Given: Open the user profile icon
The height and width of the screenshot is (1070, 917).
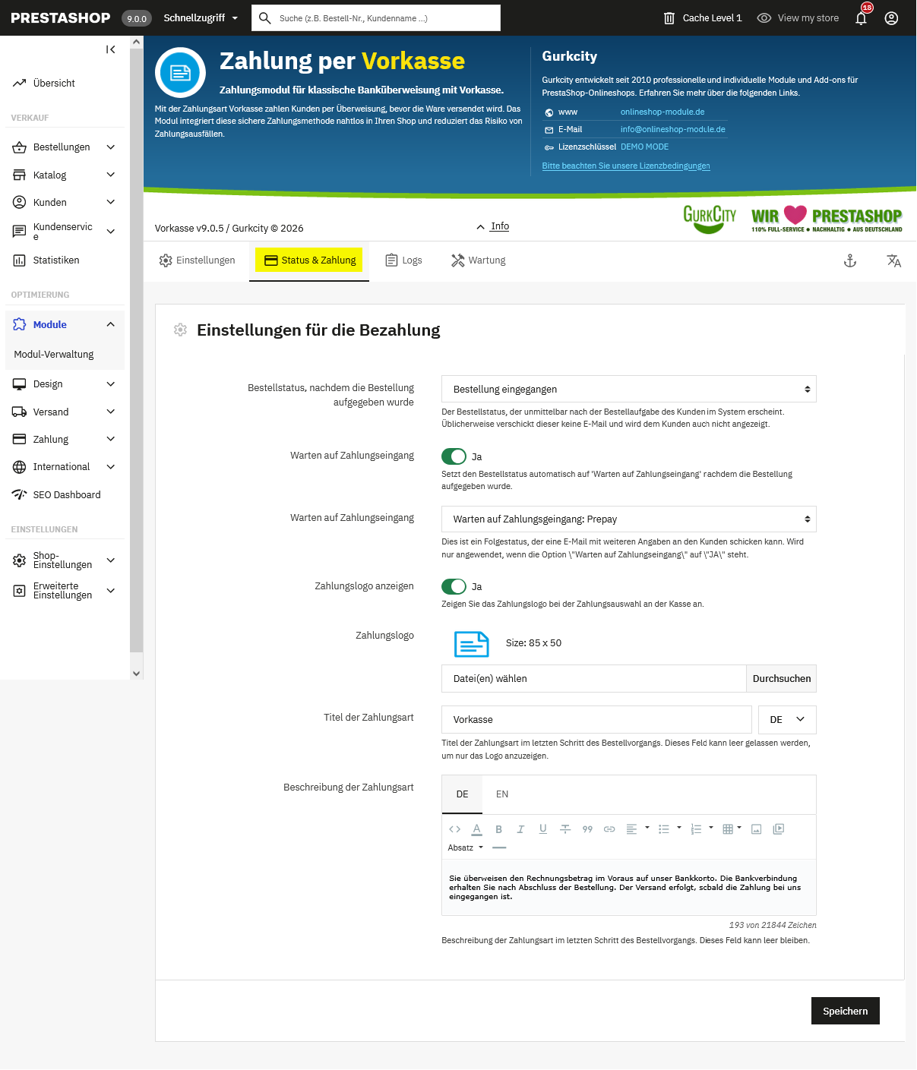Looking at the screenshot, I should pyautogui.click(x=892, y=18).
